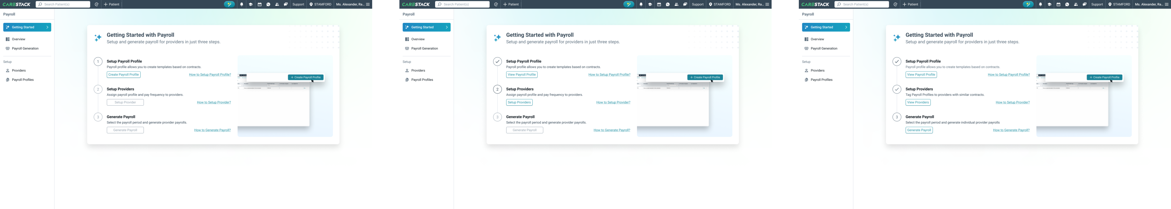
Task: Open the people group icon in middle screen
Action: [676, 4]
